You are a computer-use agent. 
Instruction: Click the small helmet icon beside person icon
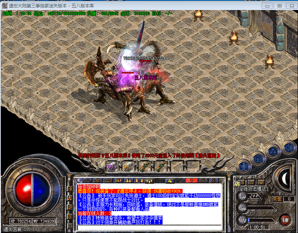point(261,183)
